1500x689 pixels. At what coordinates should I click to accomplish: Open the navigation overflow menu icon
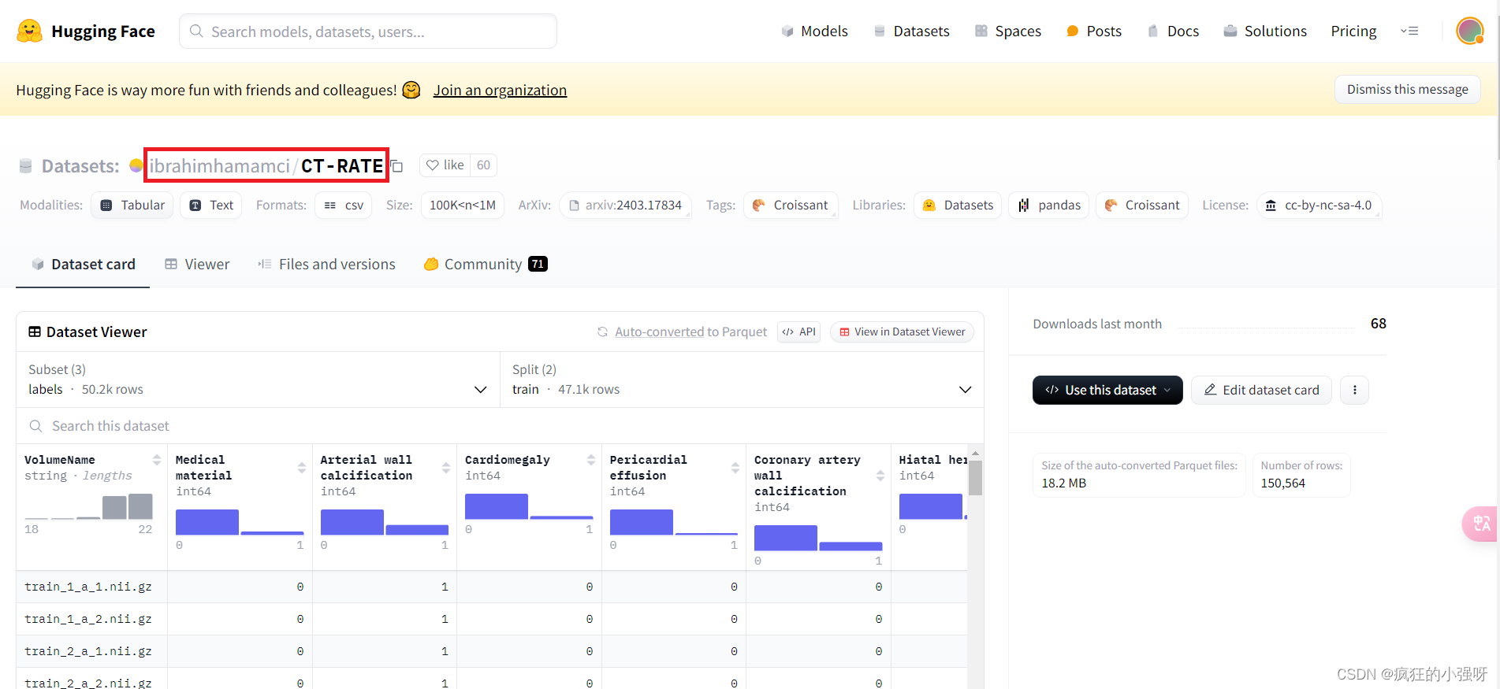pyautogui.click(x=1409, y=31)
